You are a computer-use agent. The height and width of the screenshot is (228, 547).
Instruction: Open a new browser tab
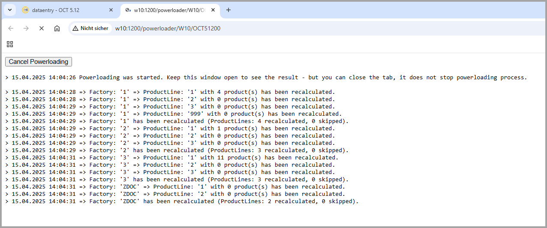[x=228, y=10]
